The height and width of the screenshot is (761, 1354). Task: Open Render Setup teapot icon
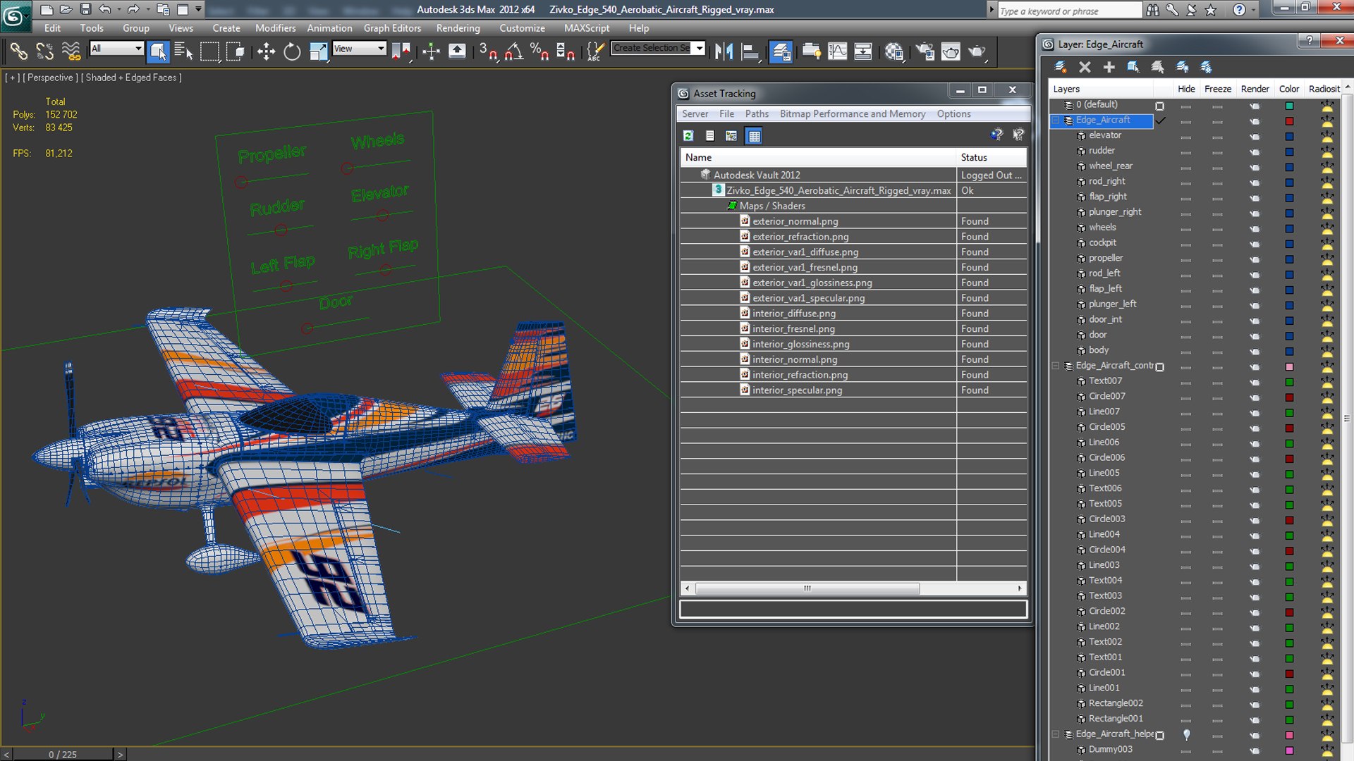click(925, 51)
